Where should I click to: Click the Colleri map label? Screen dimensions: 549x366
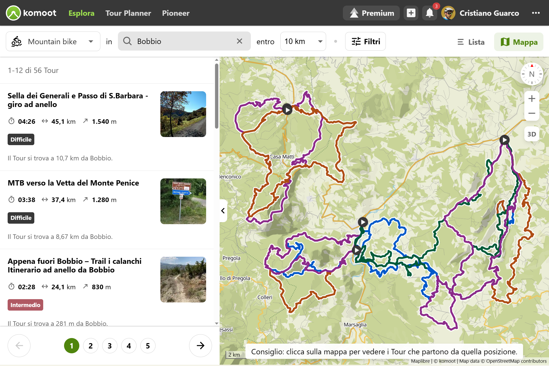[265, 297]
